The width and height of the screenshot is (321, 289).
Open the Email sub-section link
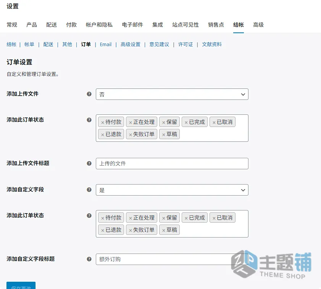[x=106, y=44]
